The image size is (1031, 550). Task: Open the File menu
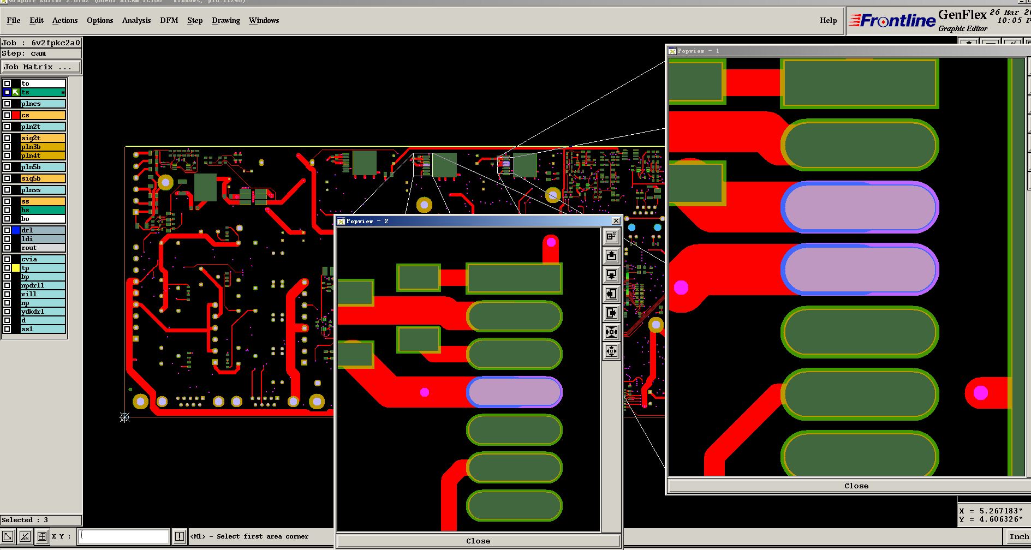pos(14,20)
